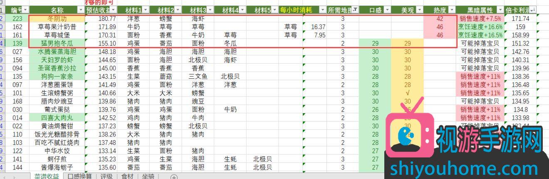This screenshot has width=549, height=179.
Task: Open the sort arrow on 倍卡利润 column
Action: pyautogui.click(x=533, y=10)
